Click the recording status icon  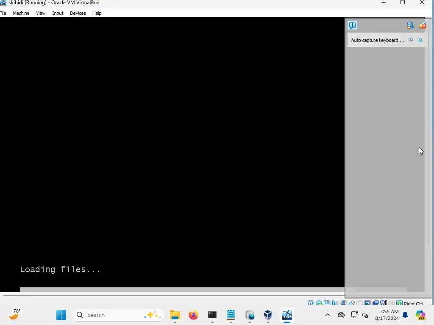(x=376, y=303)
